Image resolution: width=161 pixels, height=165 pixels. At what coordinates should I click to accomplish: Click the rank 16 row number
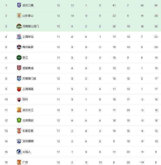[x=6, y=162]
